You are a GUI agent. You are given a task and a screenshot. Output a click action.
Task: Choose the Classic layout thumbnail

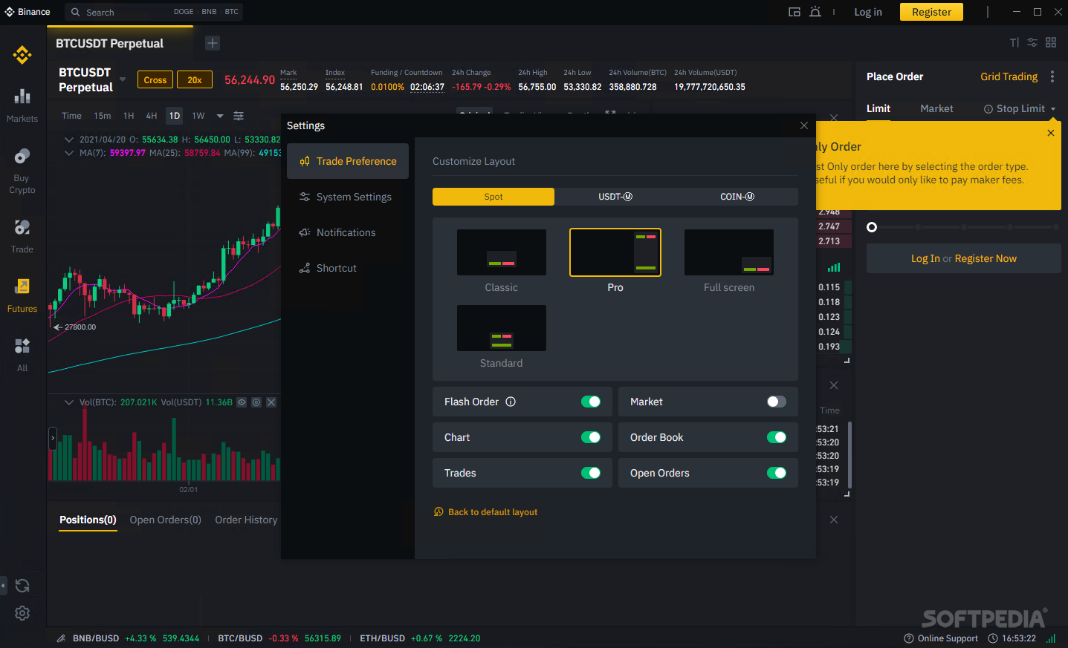click(x=502, y=252)
